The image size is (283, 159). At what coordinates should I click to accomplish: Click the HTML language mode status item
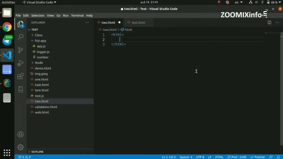point(219,157)
